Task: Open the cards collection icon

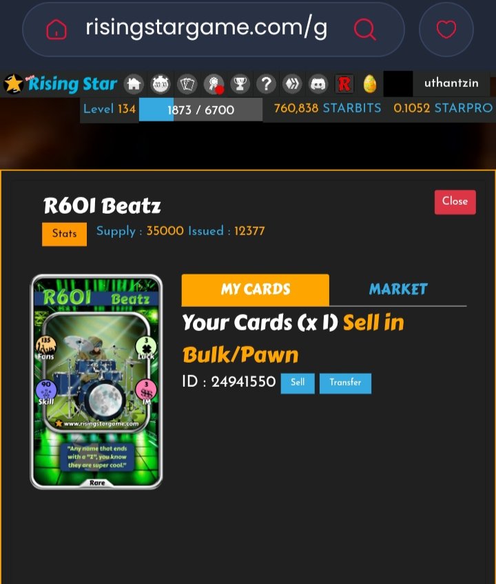Action: click(187, 84)
